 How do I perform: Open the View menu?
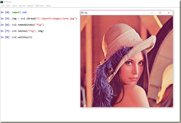15,6
